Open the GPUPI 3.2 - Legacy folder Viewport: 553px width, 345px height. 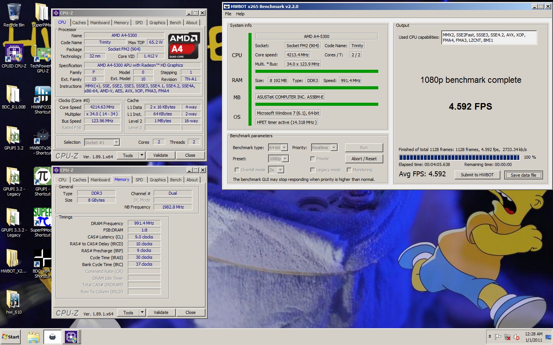14,182
